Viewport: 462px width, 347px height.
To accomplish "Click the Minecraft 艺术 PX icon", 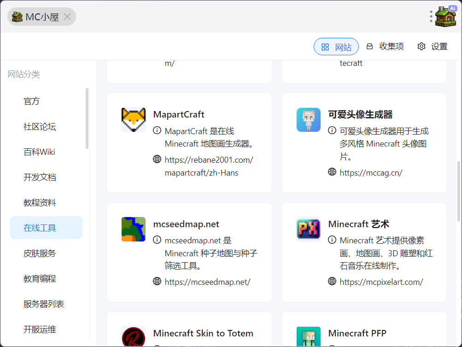I will coord(308,229).
